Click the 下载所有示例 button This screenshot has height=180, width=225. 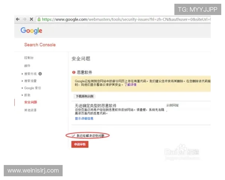(x=85, y=96)
